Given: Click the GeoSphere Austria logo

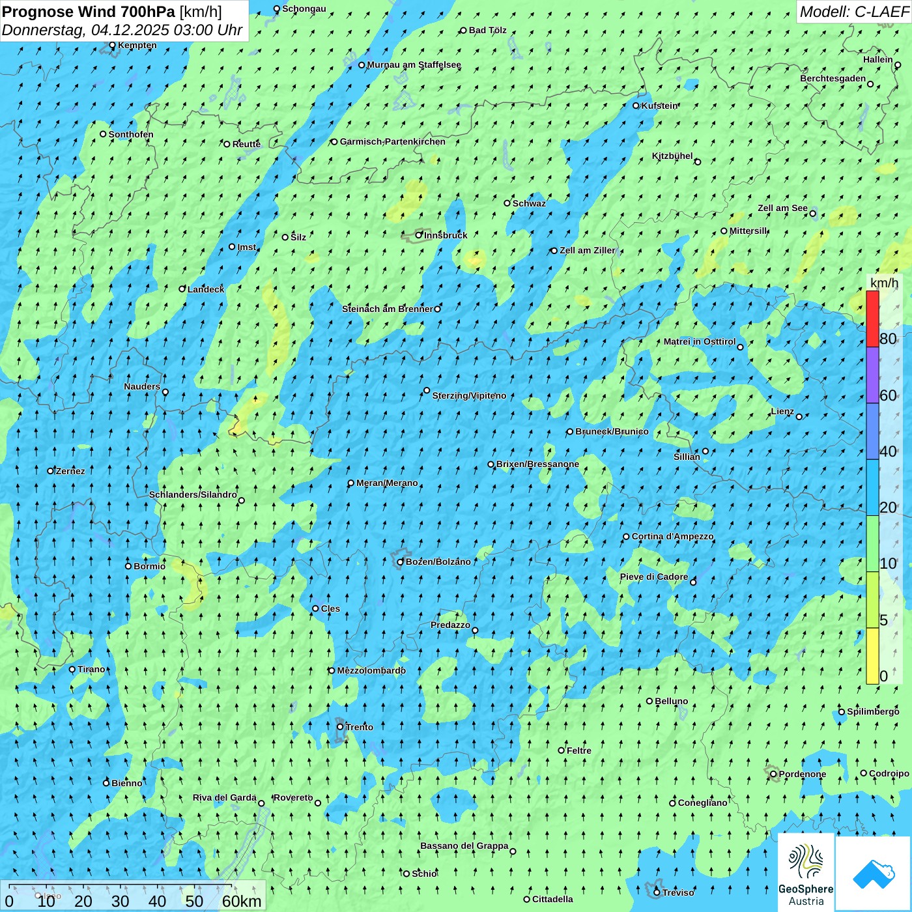Looking at the screenshot, I should coord(806,872).
